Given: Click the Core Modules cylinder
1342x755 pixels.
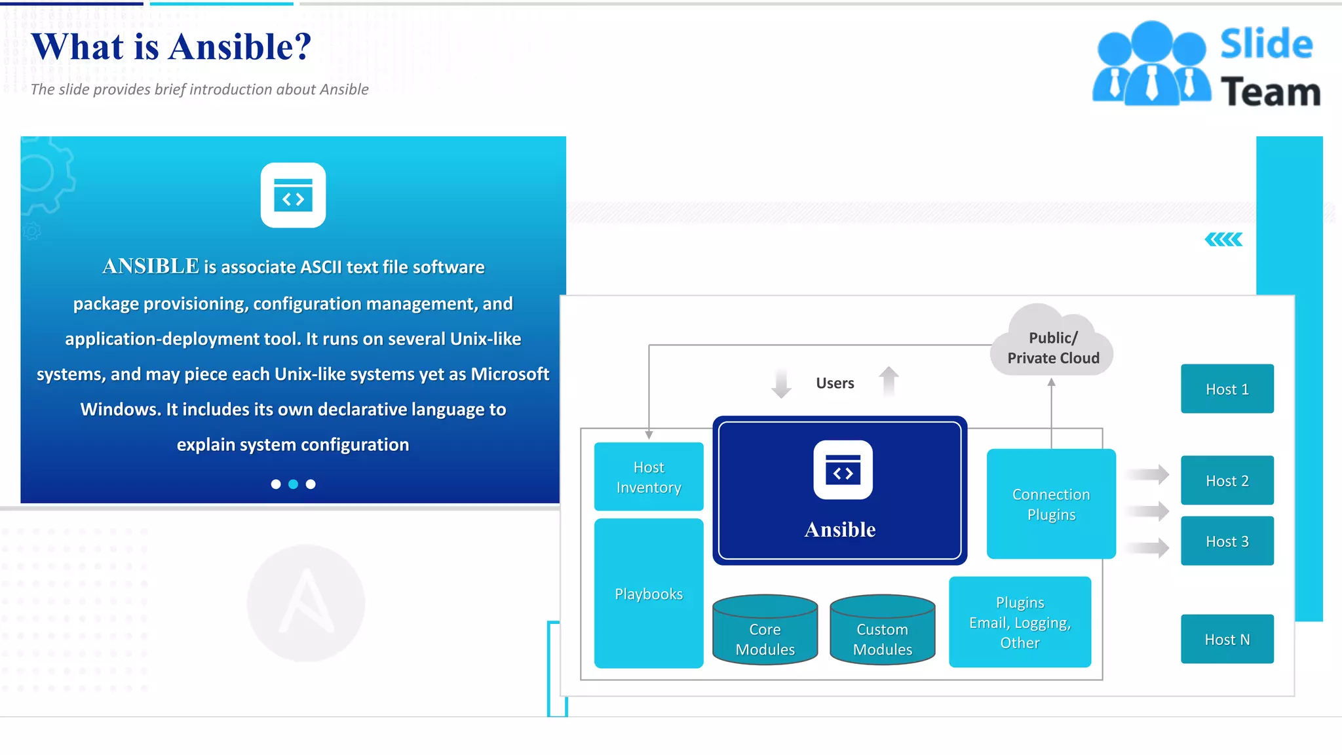Looking at the screenshot, I should (765, 630).
